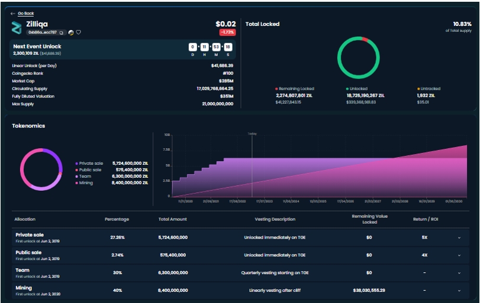Click the Zilliqa logo icon
Image resolution: width=480 pixels, height=303 pixels.
17,28
